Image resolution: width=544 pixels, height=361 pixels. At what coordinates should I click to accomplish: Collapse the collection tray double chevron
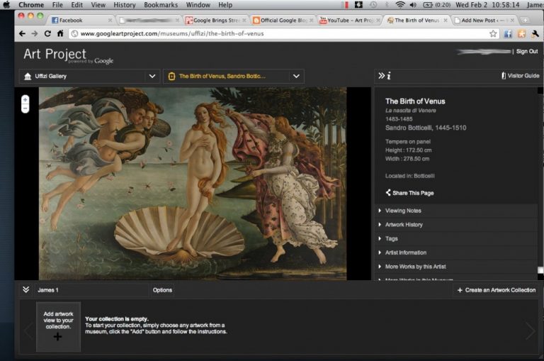[x=25, y=290]
